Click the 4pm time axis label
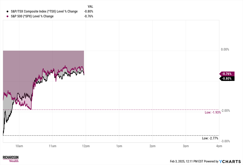Screen dimensions: 243x165 point(219,146)
